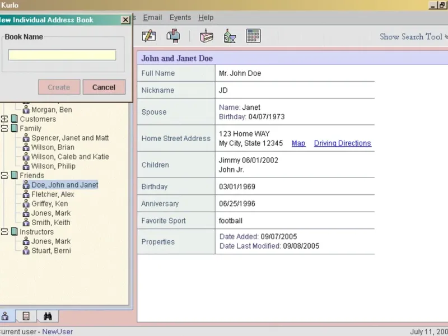Click the Favorite Sport value football
448x336 pixels.
(x=231, y=221)
